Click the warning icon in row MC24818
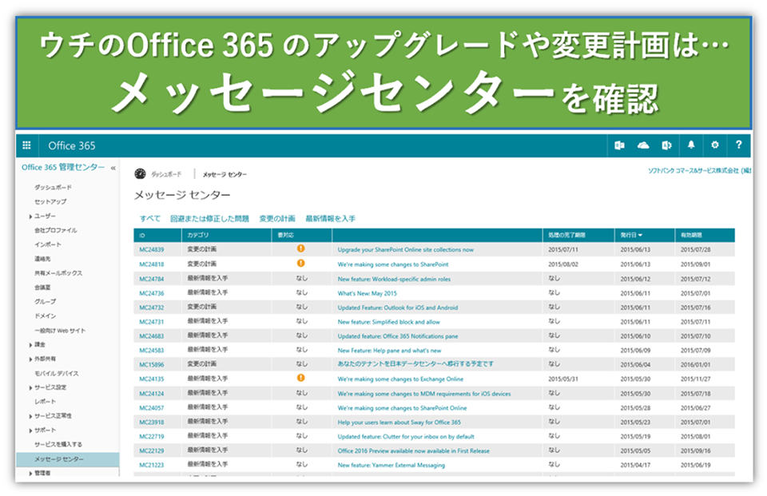This screenshot has width=767, height=496. pyautogui.click(x=301, y=263)
